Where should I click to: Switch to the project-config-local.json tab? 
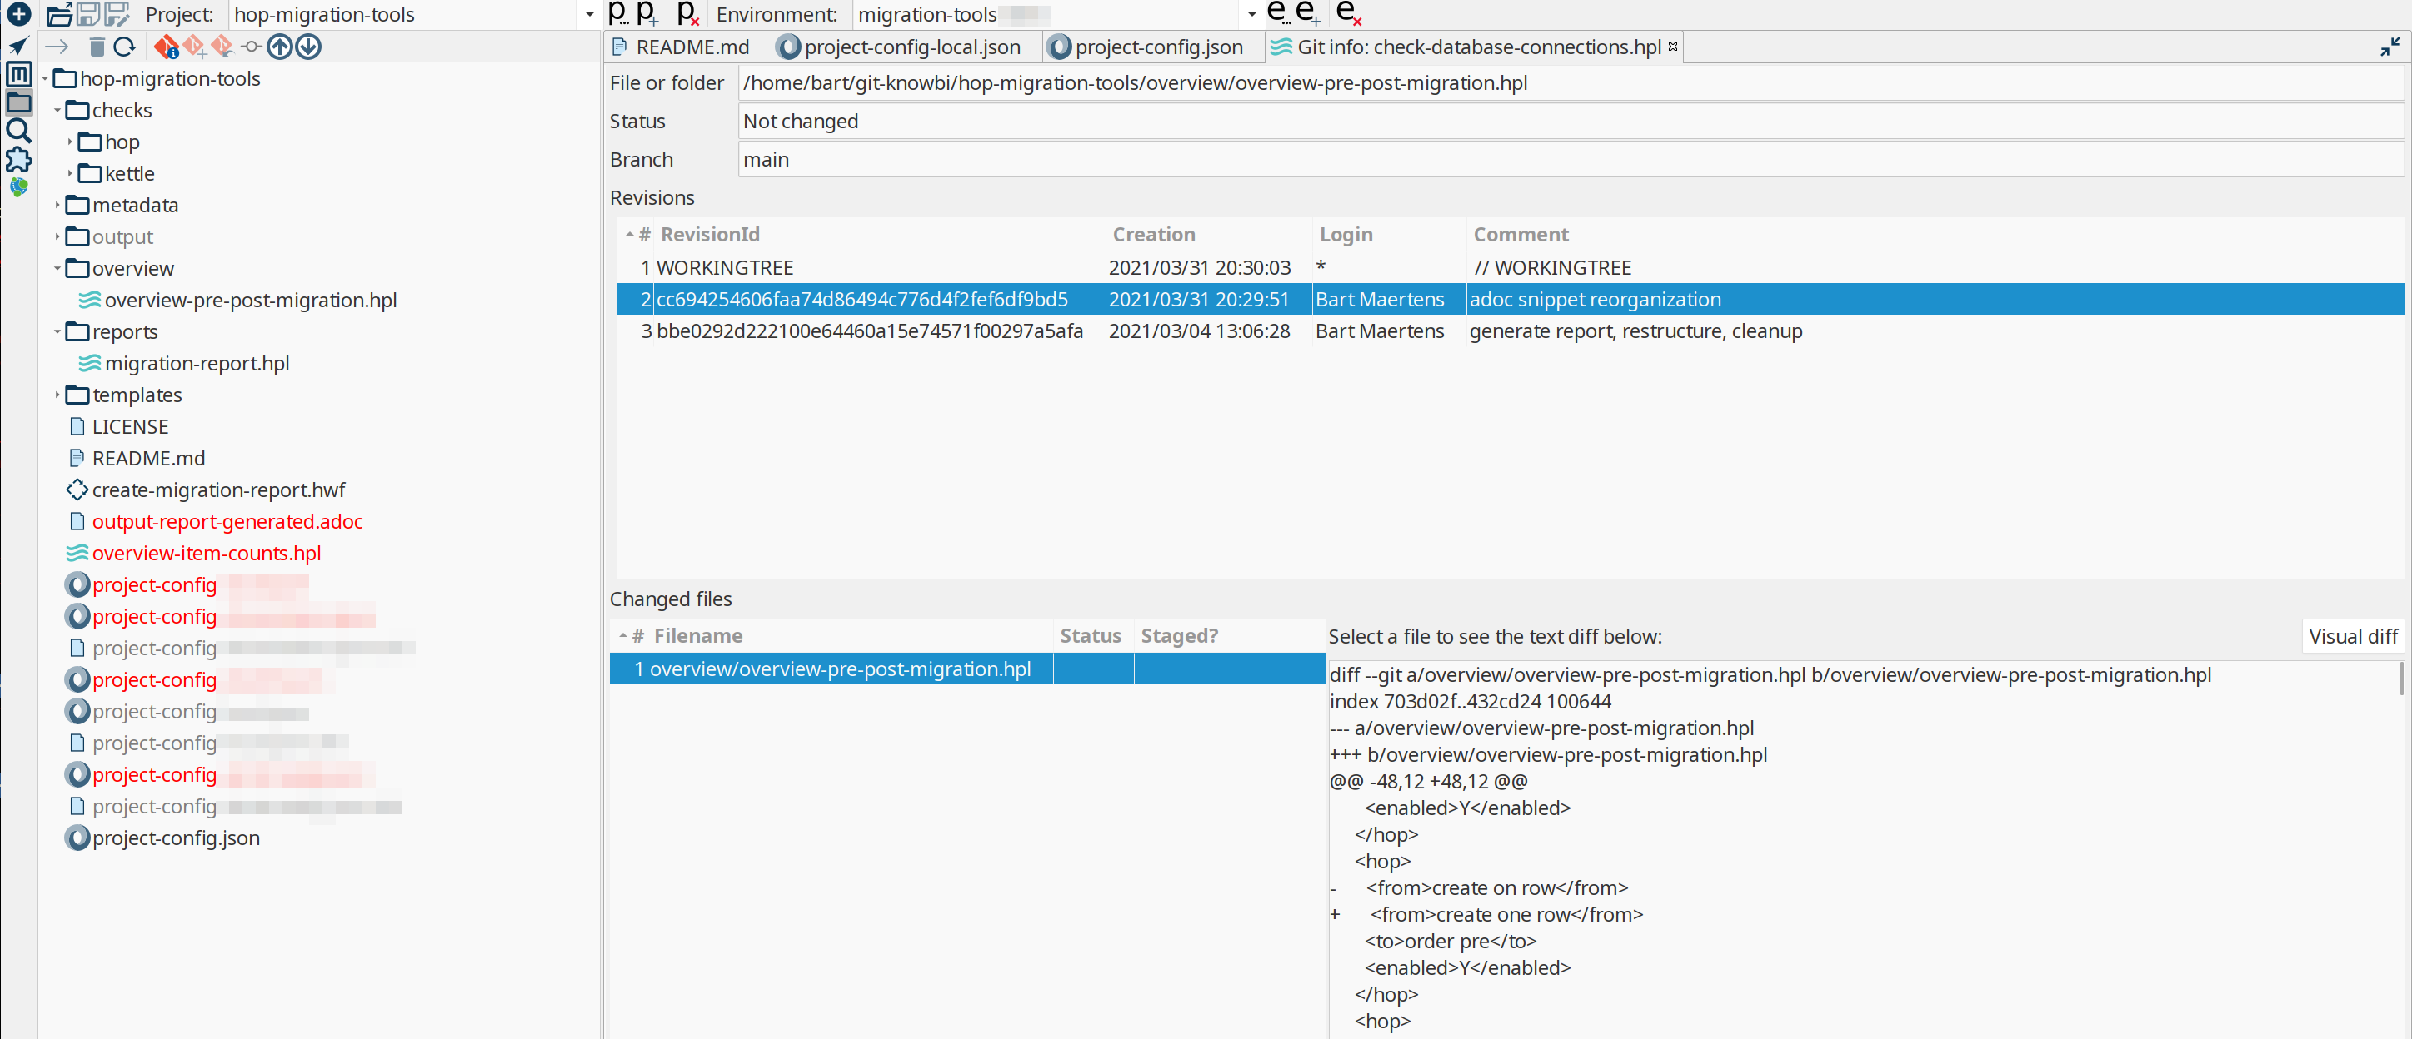(911, 47)
